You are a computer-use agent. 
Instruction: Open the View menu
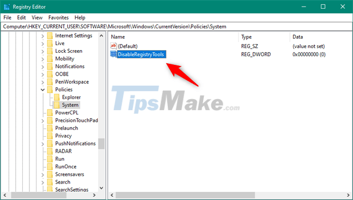coord(37,17)
